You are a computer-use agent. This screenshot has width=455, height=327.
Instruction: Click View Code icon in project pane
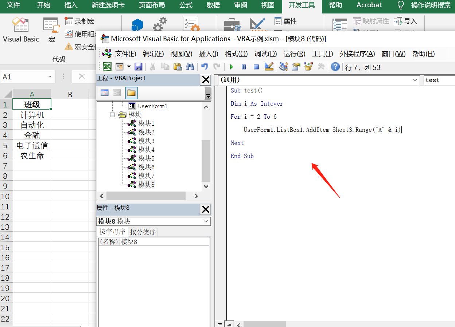(105, 93)
